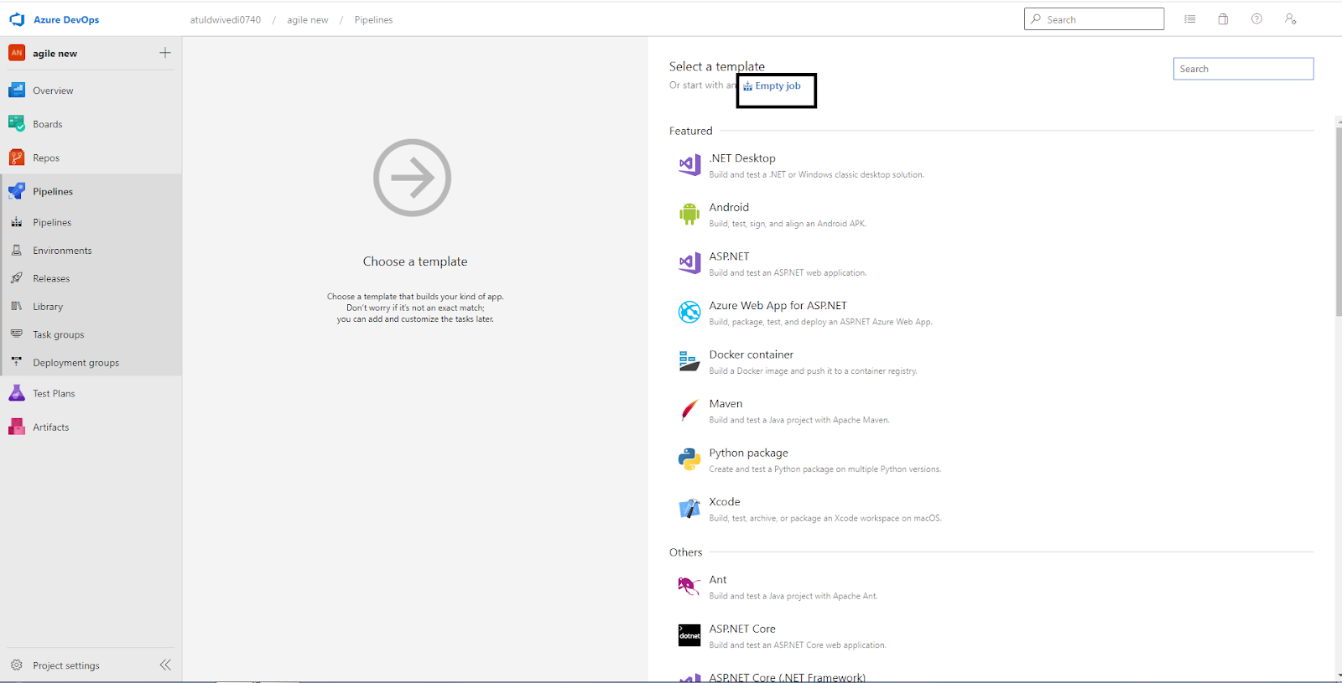Open the Artifacts hub icon
1342x683 pixels.
(x=17, y=427)
